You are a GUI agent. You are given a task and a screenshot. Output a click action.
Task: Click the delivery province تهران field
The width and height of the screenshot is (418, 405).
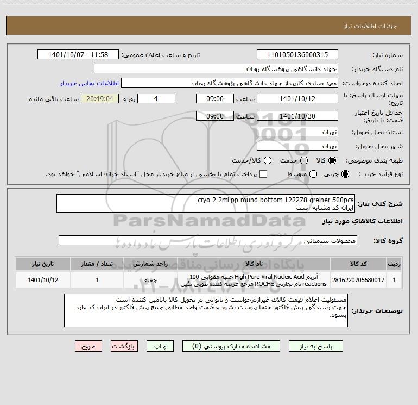point(297,132)
